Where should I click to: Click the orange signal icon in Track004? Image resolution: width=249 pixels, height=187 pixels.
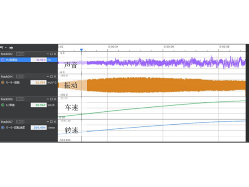point(3,82)
